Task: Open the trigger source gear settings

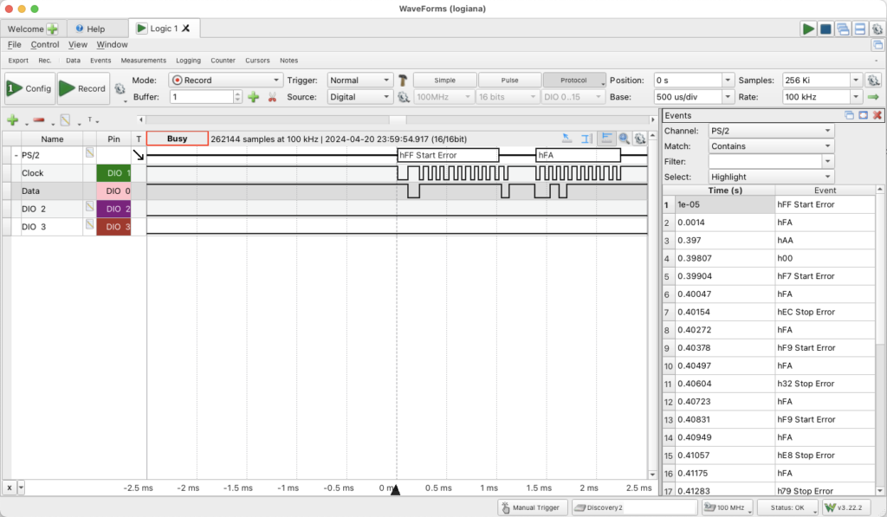Action: coord(403,97)
